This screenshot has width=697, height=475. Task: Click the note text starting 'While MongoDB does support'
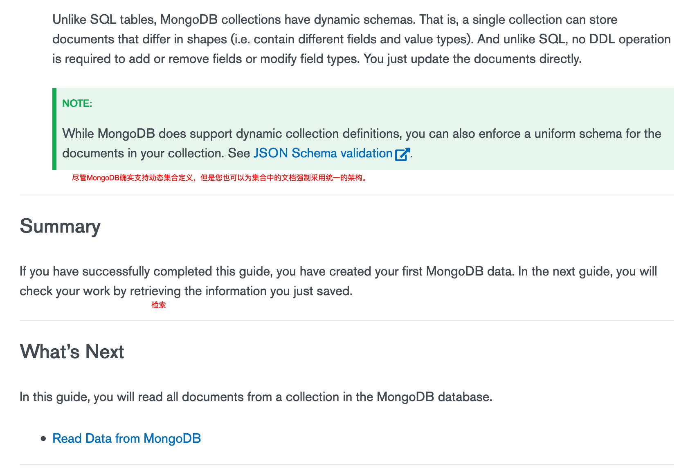362,143
